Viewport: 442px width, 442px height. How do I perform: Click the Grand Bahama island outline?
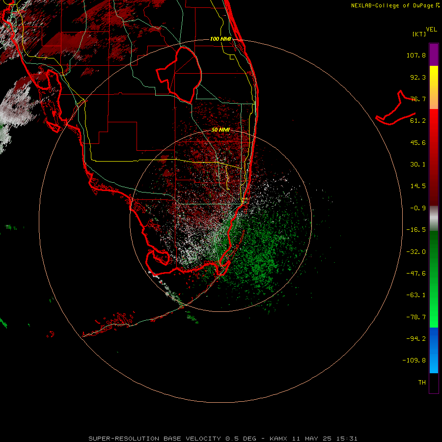click(395, 108)
